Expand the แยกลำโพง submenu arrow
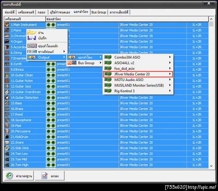Image resolution: width=218 pixels, height=191 pixels. tap(100, 57)
